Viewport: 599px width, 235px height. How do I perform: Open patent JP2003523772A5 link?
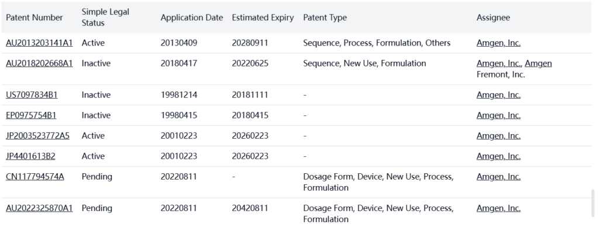37,136
